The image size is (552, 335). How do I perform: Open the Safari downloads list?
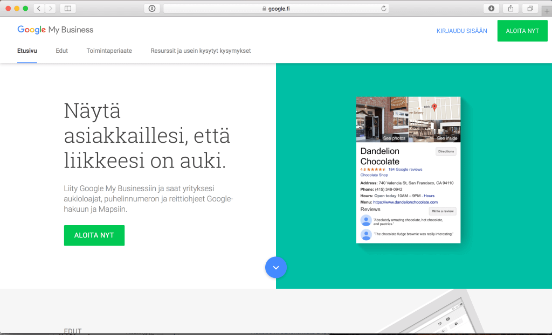[491, 8]
